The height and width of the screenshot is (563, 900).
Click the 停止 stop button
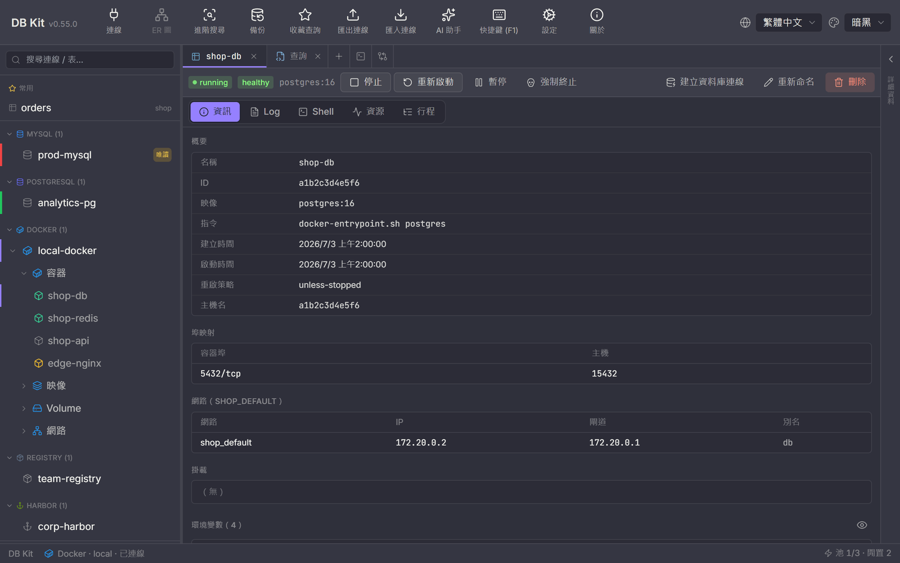pyautogui.click(x=366, y=82)
